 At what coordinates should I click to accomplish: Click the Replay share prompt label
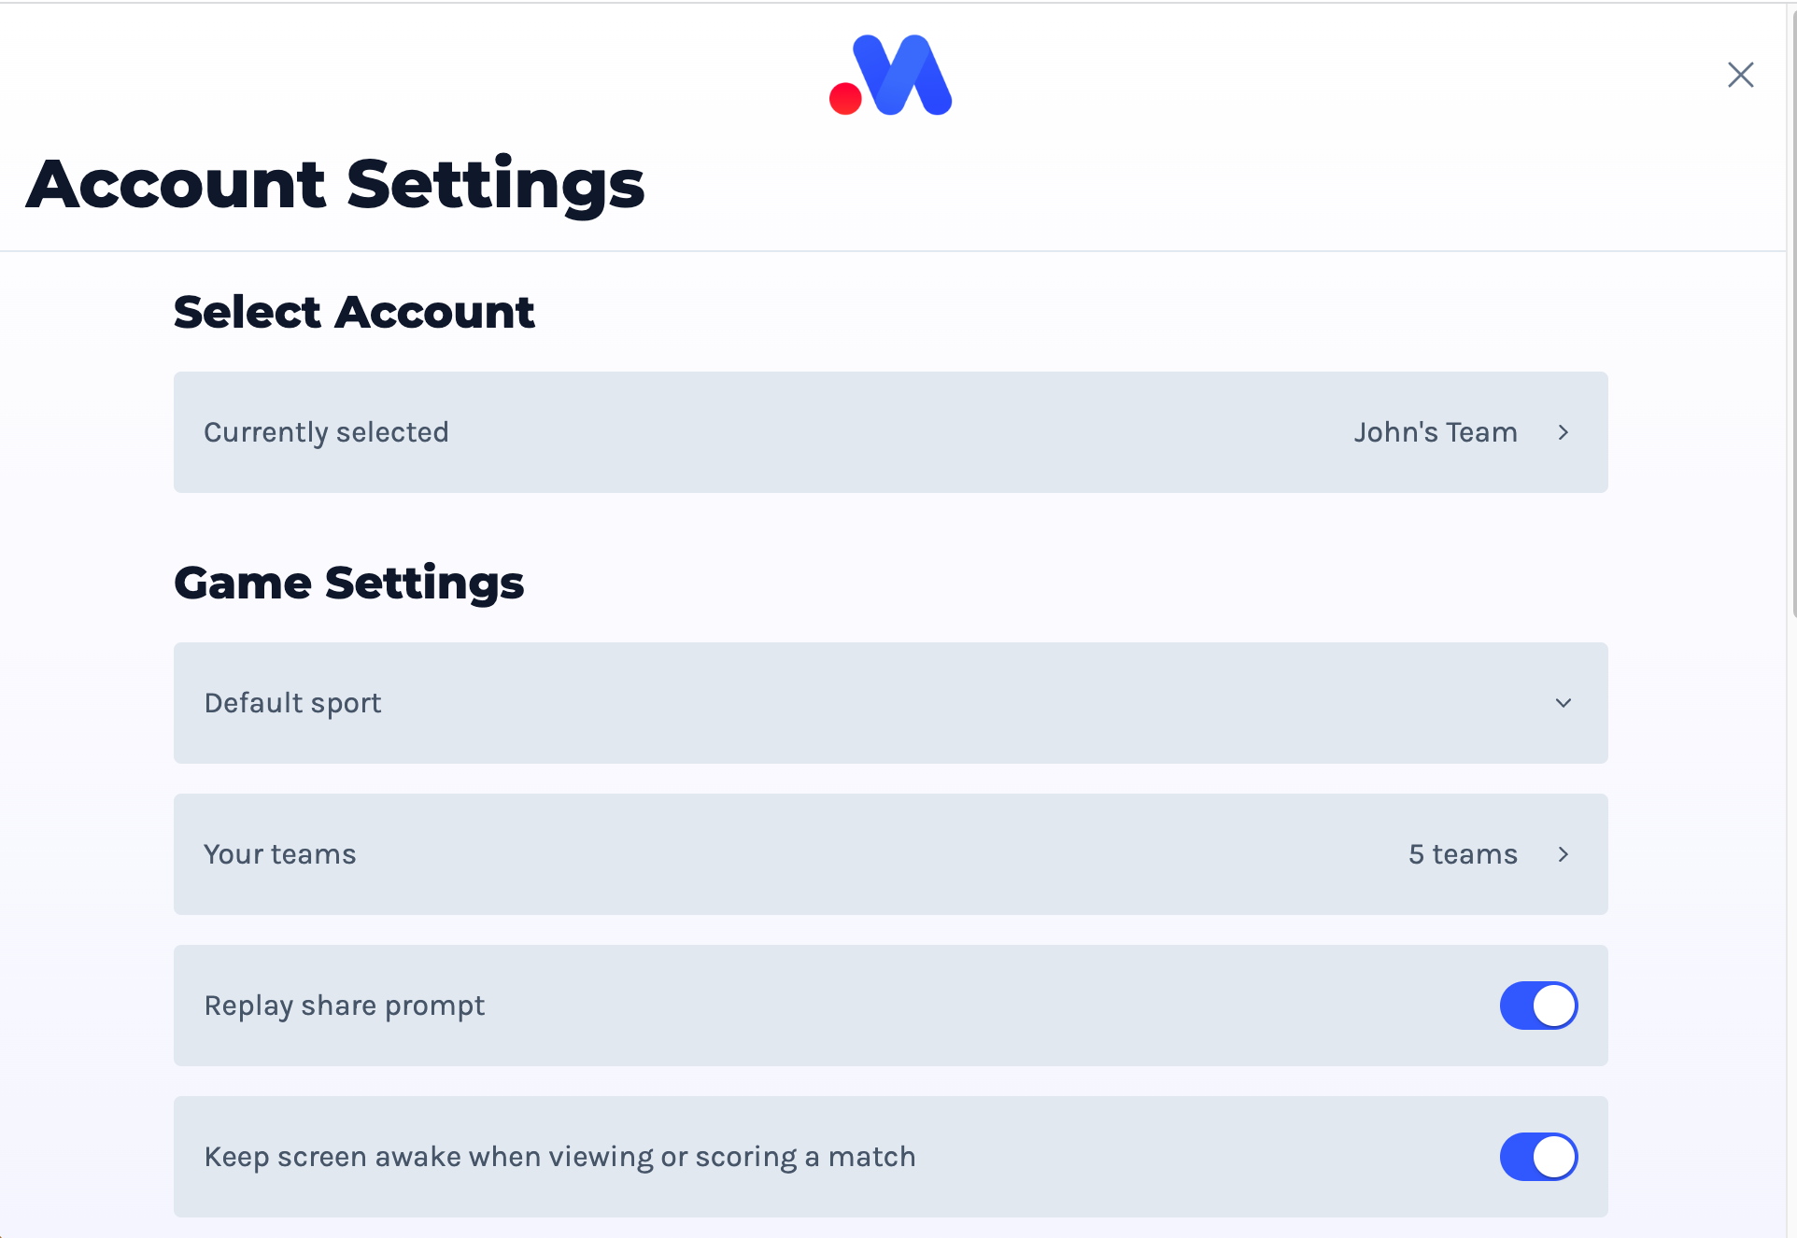[344, 1006]
